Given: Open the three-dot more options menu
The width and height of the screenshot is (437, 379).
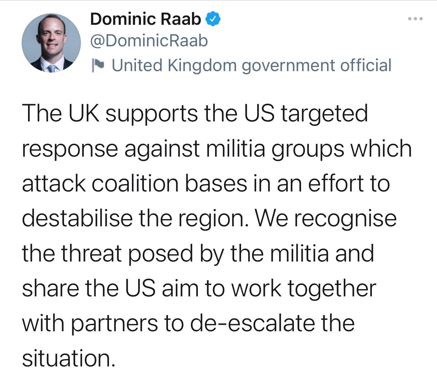Looking at the screenshot, I should click(x=415, y=19).
